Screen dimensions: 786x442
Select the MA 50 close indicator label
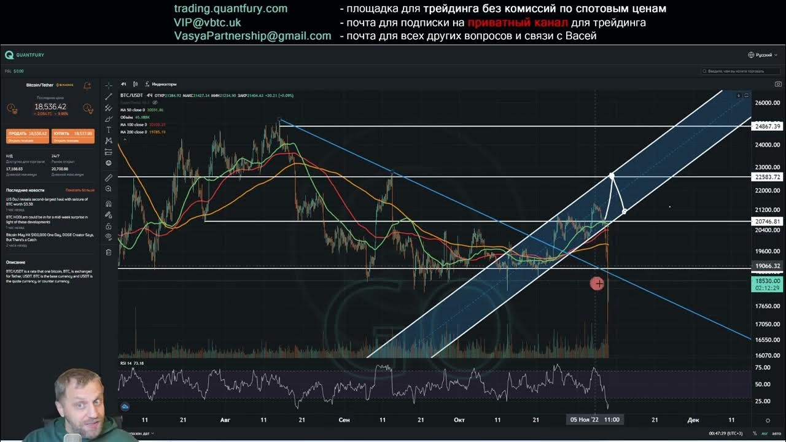pyautogui.click(x=133, y=109)
